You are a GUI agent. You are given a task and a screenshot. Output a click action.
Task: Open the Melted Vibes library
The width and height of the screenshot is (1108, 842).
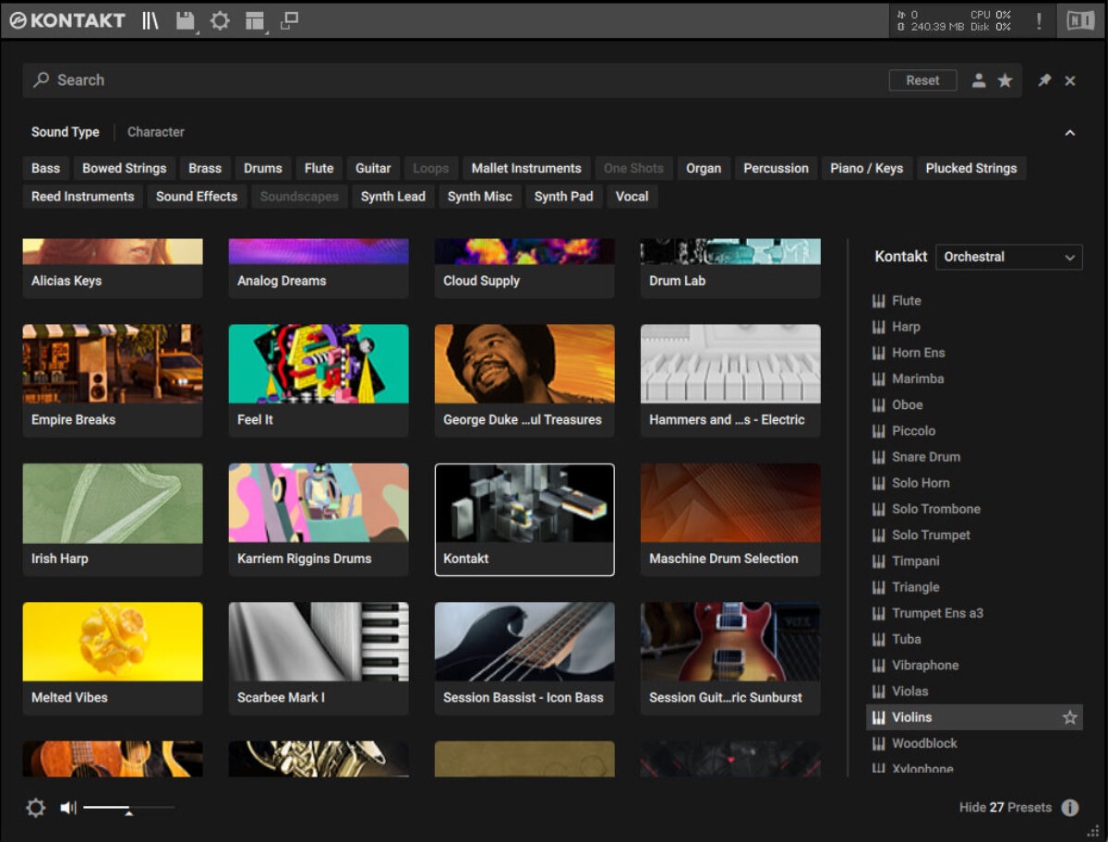click(113, 658)
